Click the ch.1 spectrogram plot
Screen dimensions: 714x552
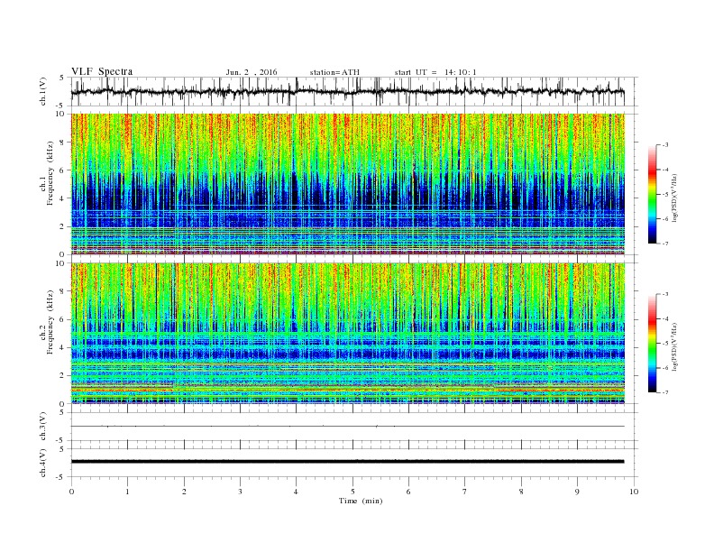coord(347,184)
